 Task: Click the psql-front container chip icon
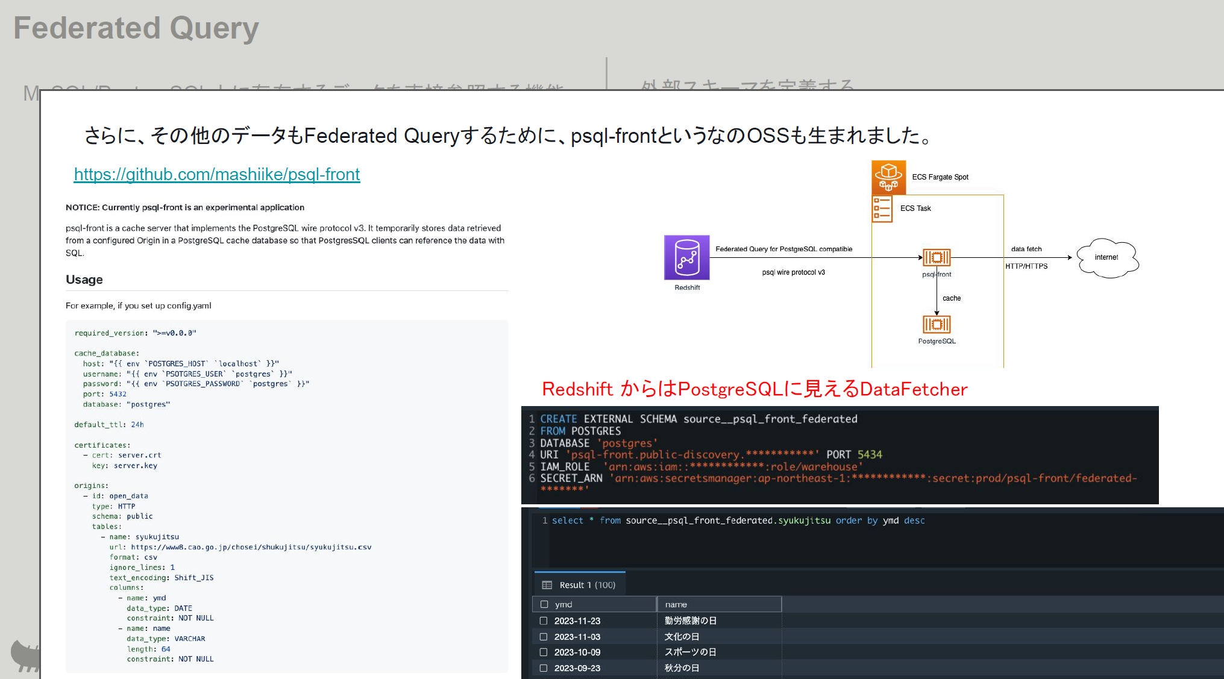[937, 258]
